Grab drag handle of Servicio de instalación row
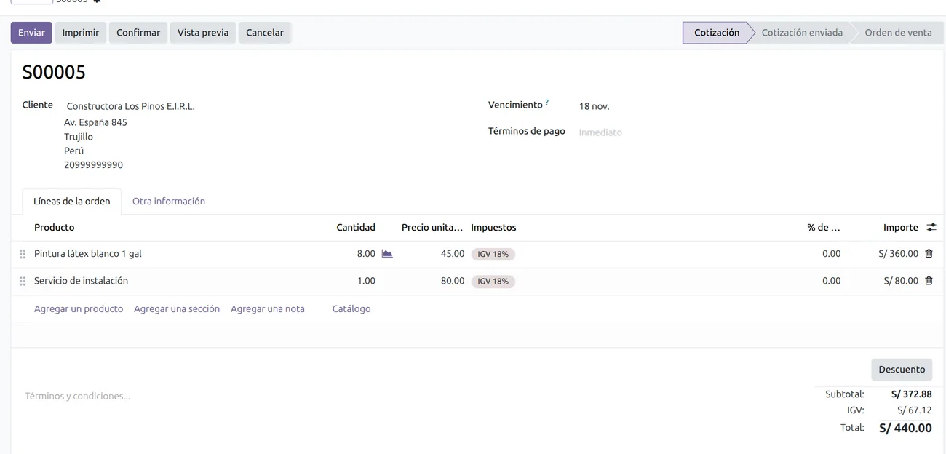Screen dimensions: 946x454 click(x=23, y=281)
